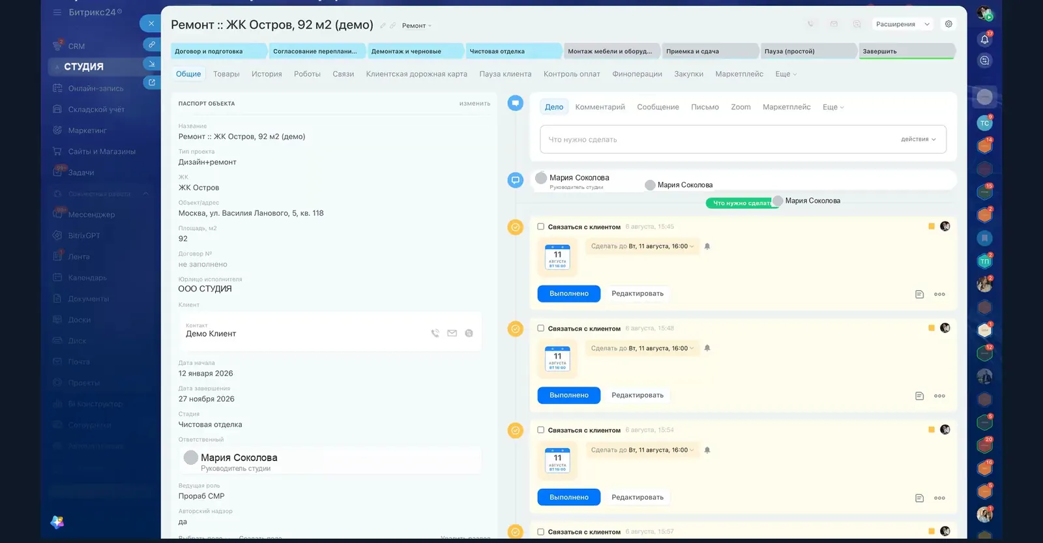Click yellow color marker in 15:54 task
This screenshot has height=543, width=1043.
(932, 430)
